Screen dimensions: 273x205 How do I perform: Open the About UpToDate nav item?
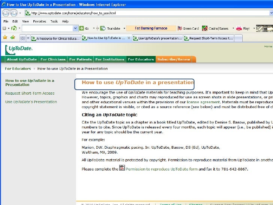point(22,59)
